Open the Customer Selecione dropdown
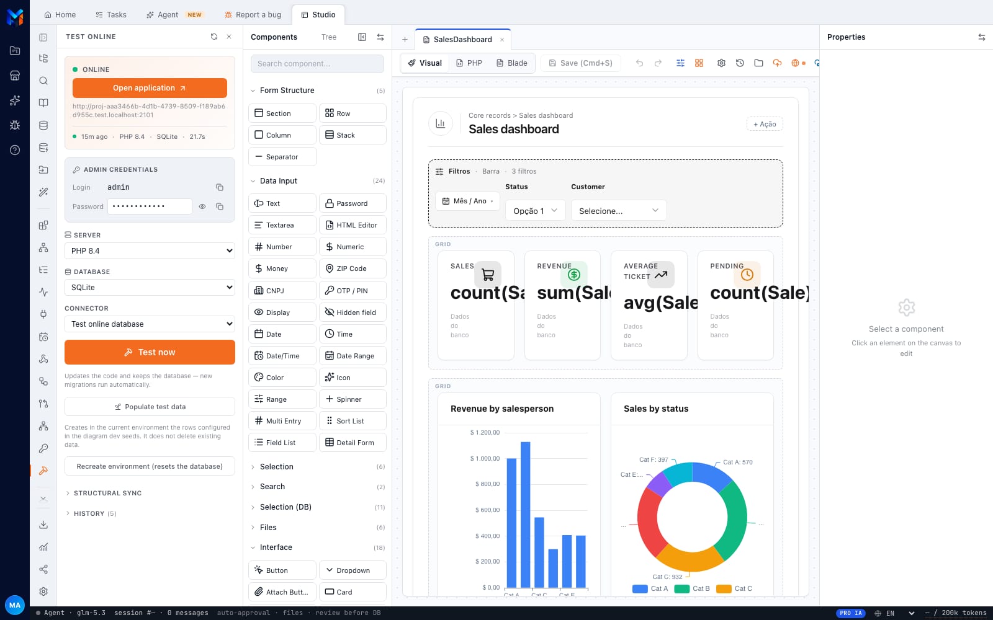 (619, 211)
